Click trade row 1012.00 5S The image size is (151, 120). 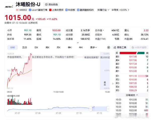pyautogui.click(x=132, y=100)
